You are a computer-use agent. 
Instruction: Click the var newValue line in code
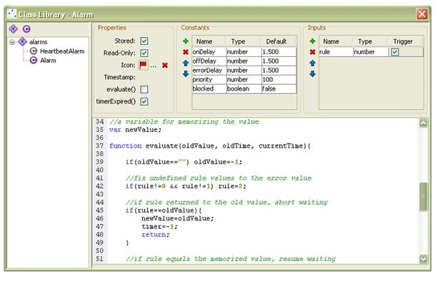(x=135, y=130)
